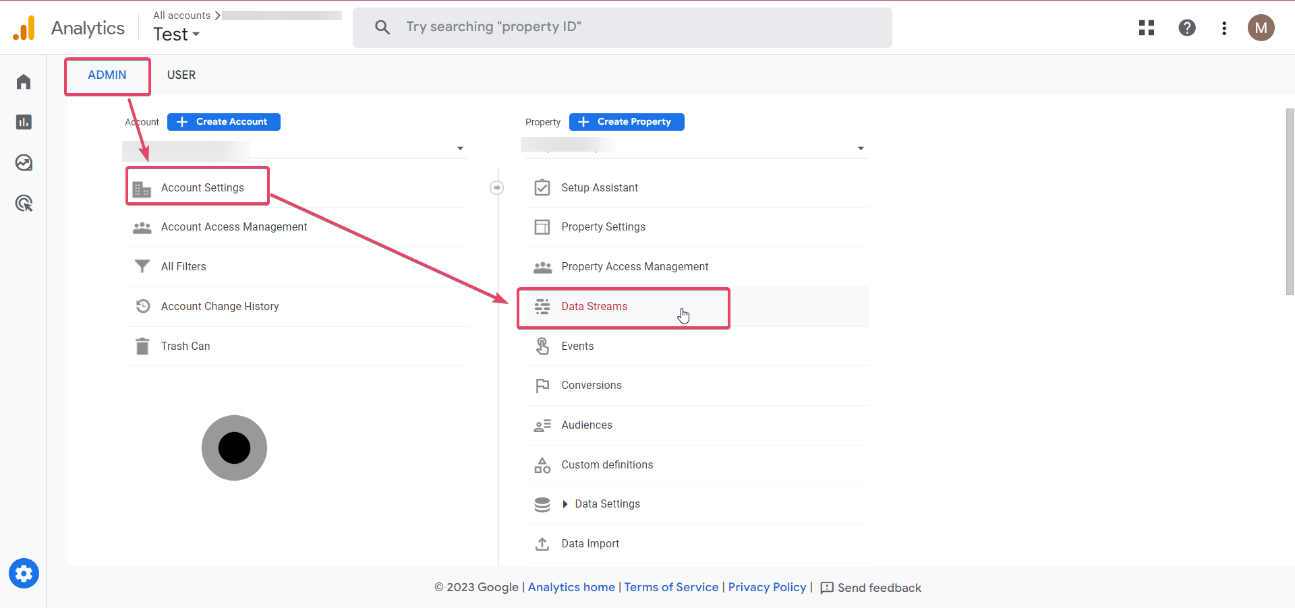
Task: Click the Audiences person-list icon
Action: [x=542, y=425]
